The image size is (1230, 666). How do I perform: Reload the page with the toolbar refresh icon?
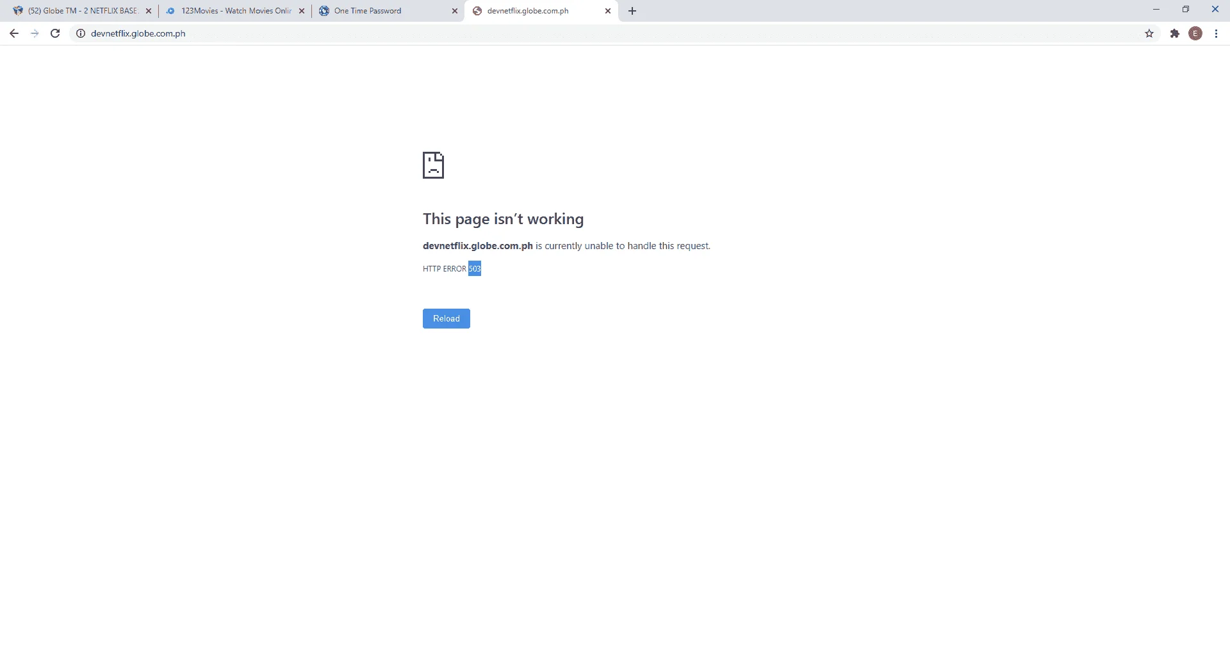(55, 33)
